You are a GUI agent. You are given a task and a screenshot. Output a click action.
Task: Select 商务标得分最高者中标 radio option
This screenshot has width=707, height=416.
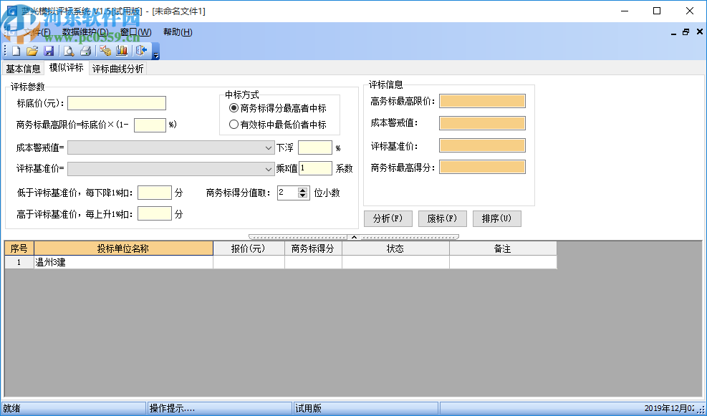point(235,107)
